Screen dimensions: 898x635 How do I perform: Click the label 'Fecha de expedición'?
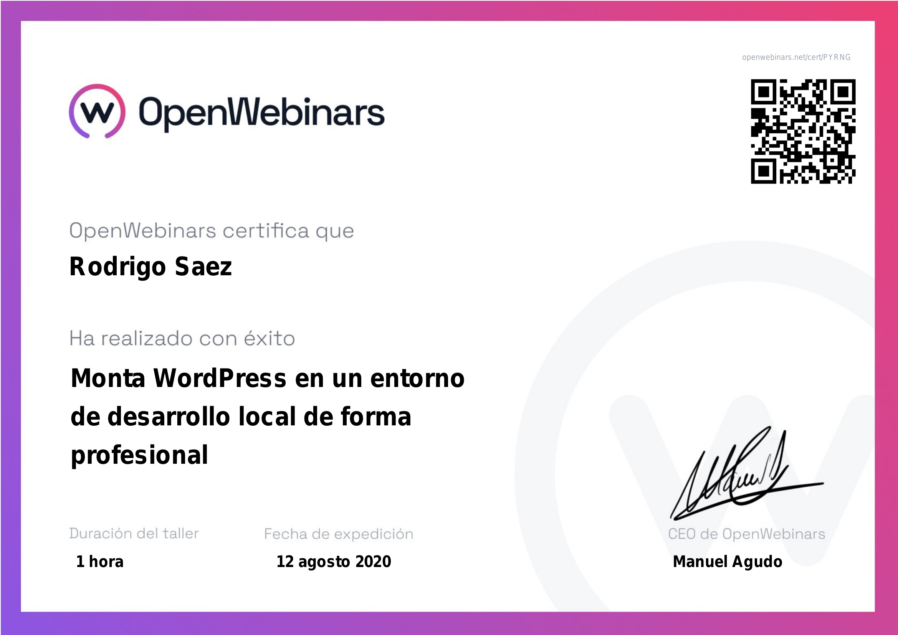click(339, 534)
